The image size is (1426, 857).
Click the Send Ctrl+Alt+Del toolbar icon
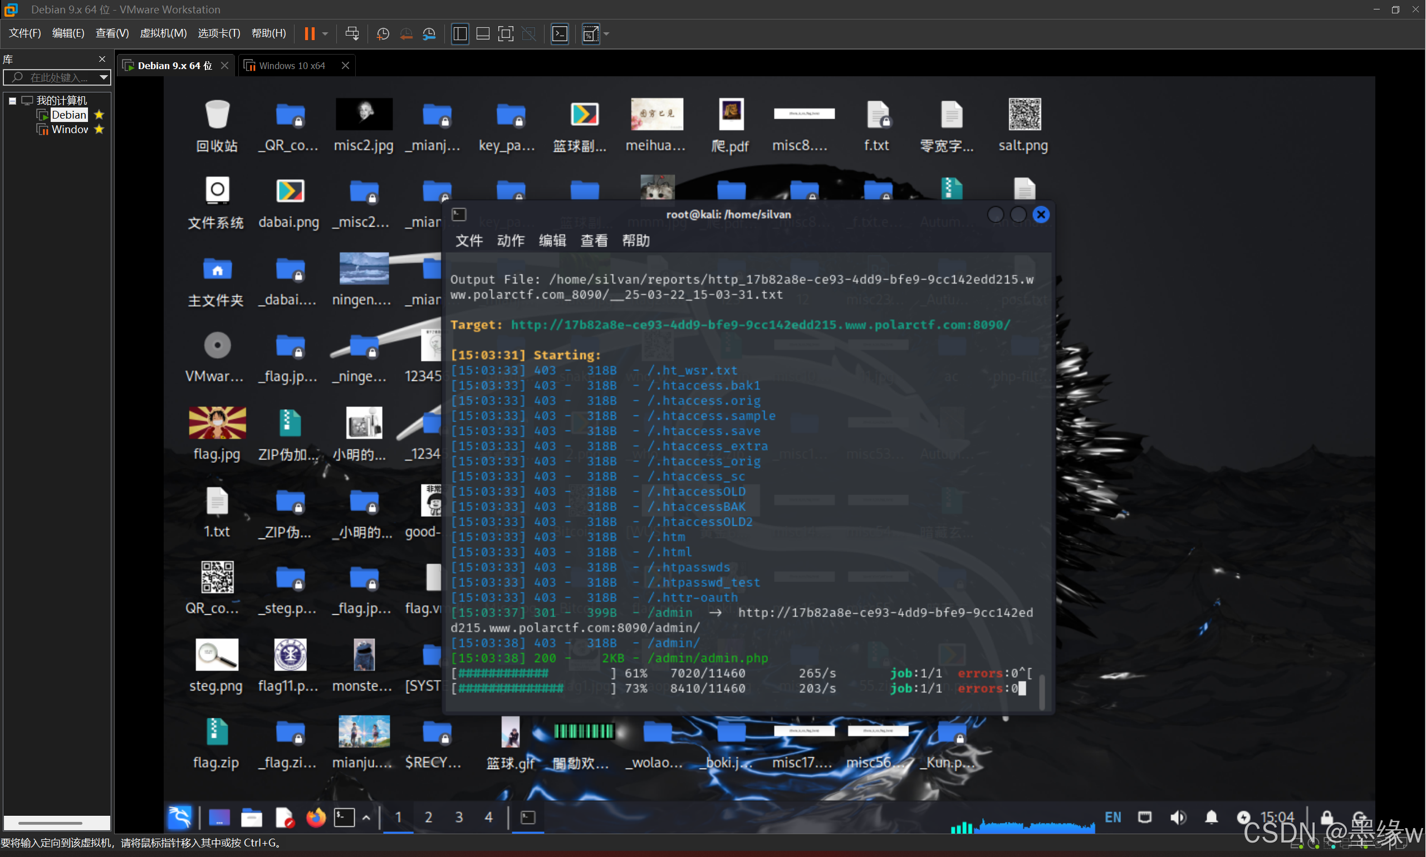pyautogui.click(x=351, y=33)
